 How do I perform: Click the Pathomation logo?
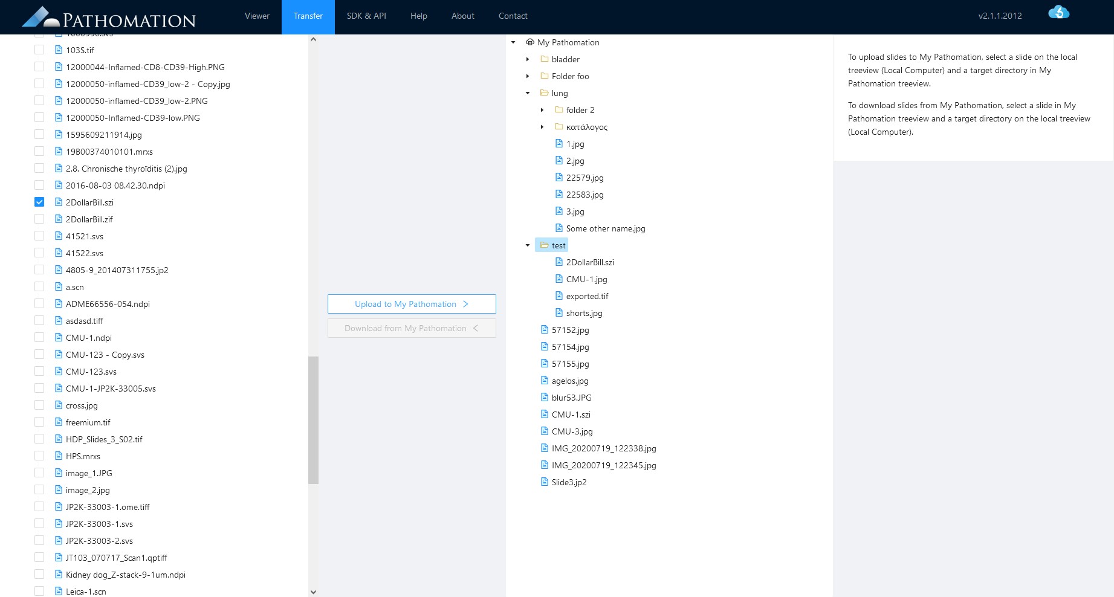(109, 18)
